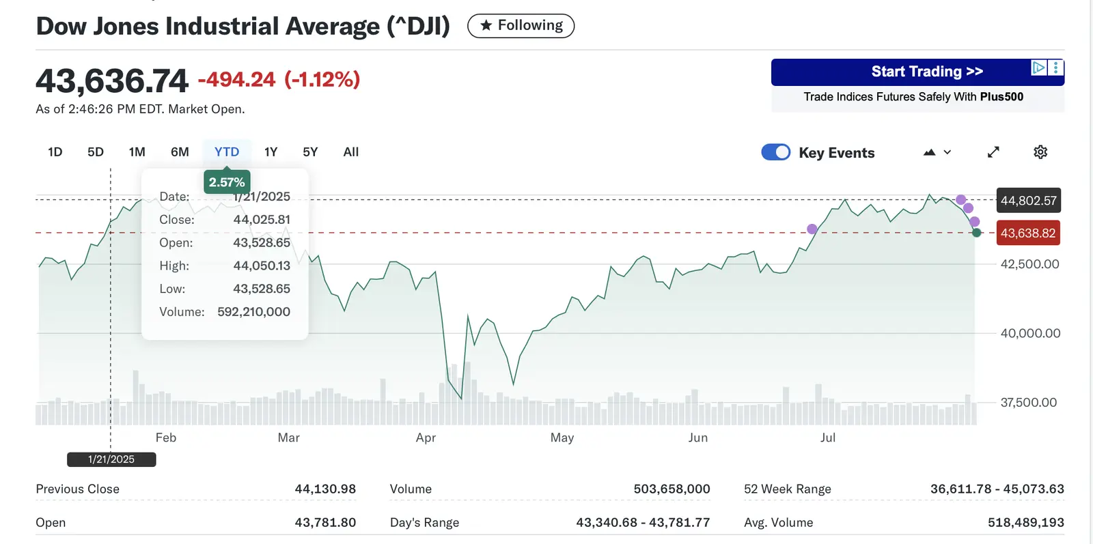Select the 1M time range
Image resolution: width=1093 pixels, height=544 pixels.
(x=137, y=152)
